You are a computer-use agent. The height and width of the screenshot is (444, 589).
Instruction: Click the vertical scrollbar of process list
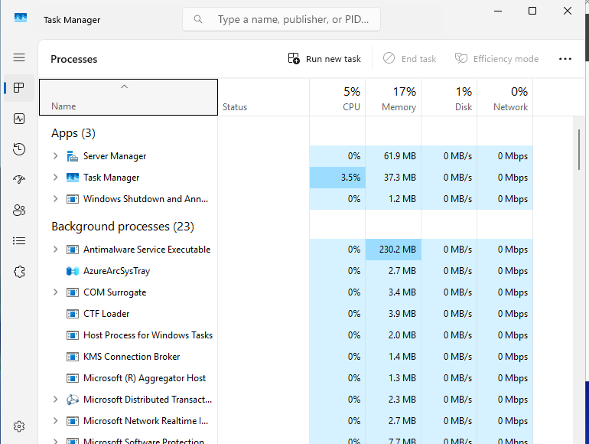[579, 149]
